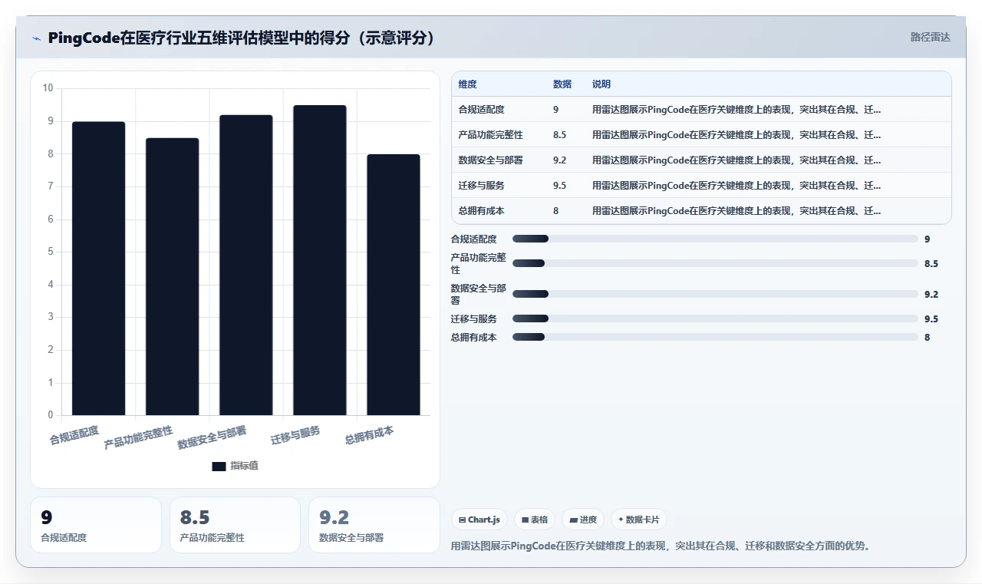Click the 数据 column header
982x584 pixels.
pos(562,84)
